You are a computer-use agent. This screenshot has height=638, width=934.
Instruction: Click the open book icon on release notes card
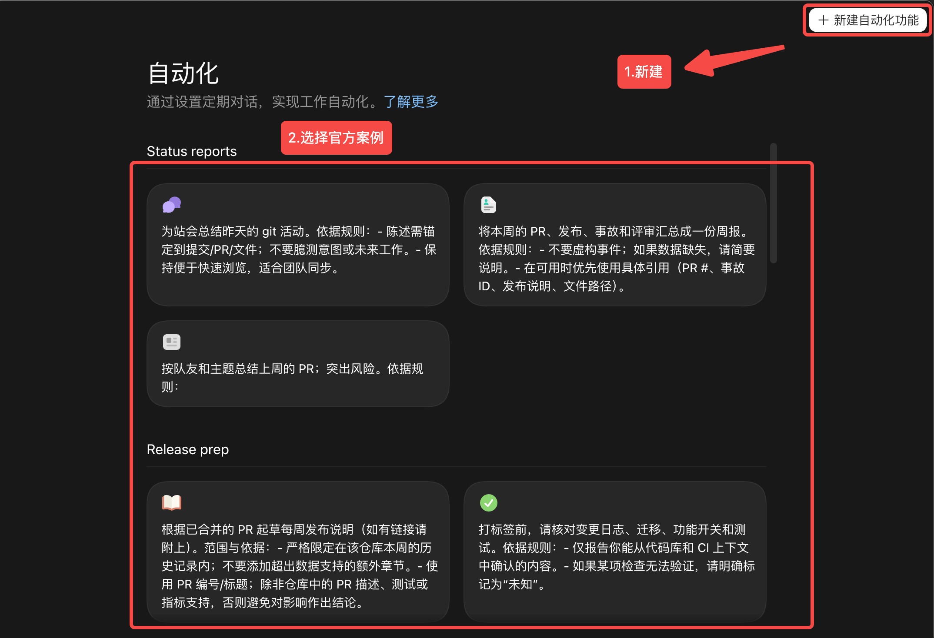point(172,502)
